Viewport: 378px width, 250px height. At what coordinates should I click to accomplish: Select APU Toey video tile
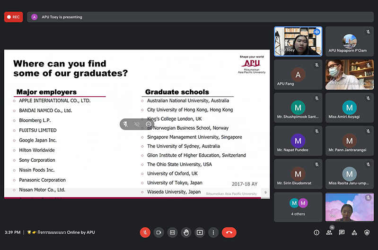click(298, 42)
